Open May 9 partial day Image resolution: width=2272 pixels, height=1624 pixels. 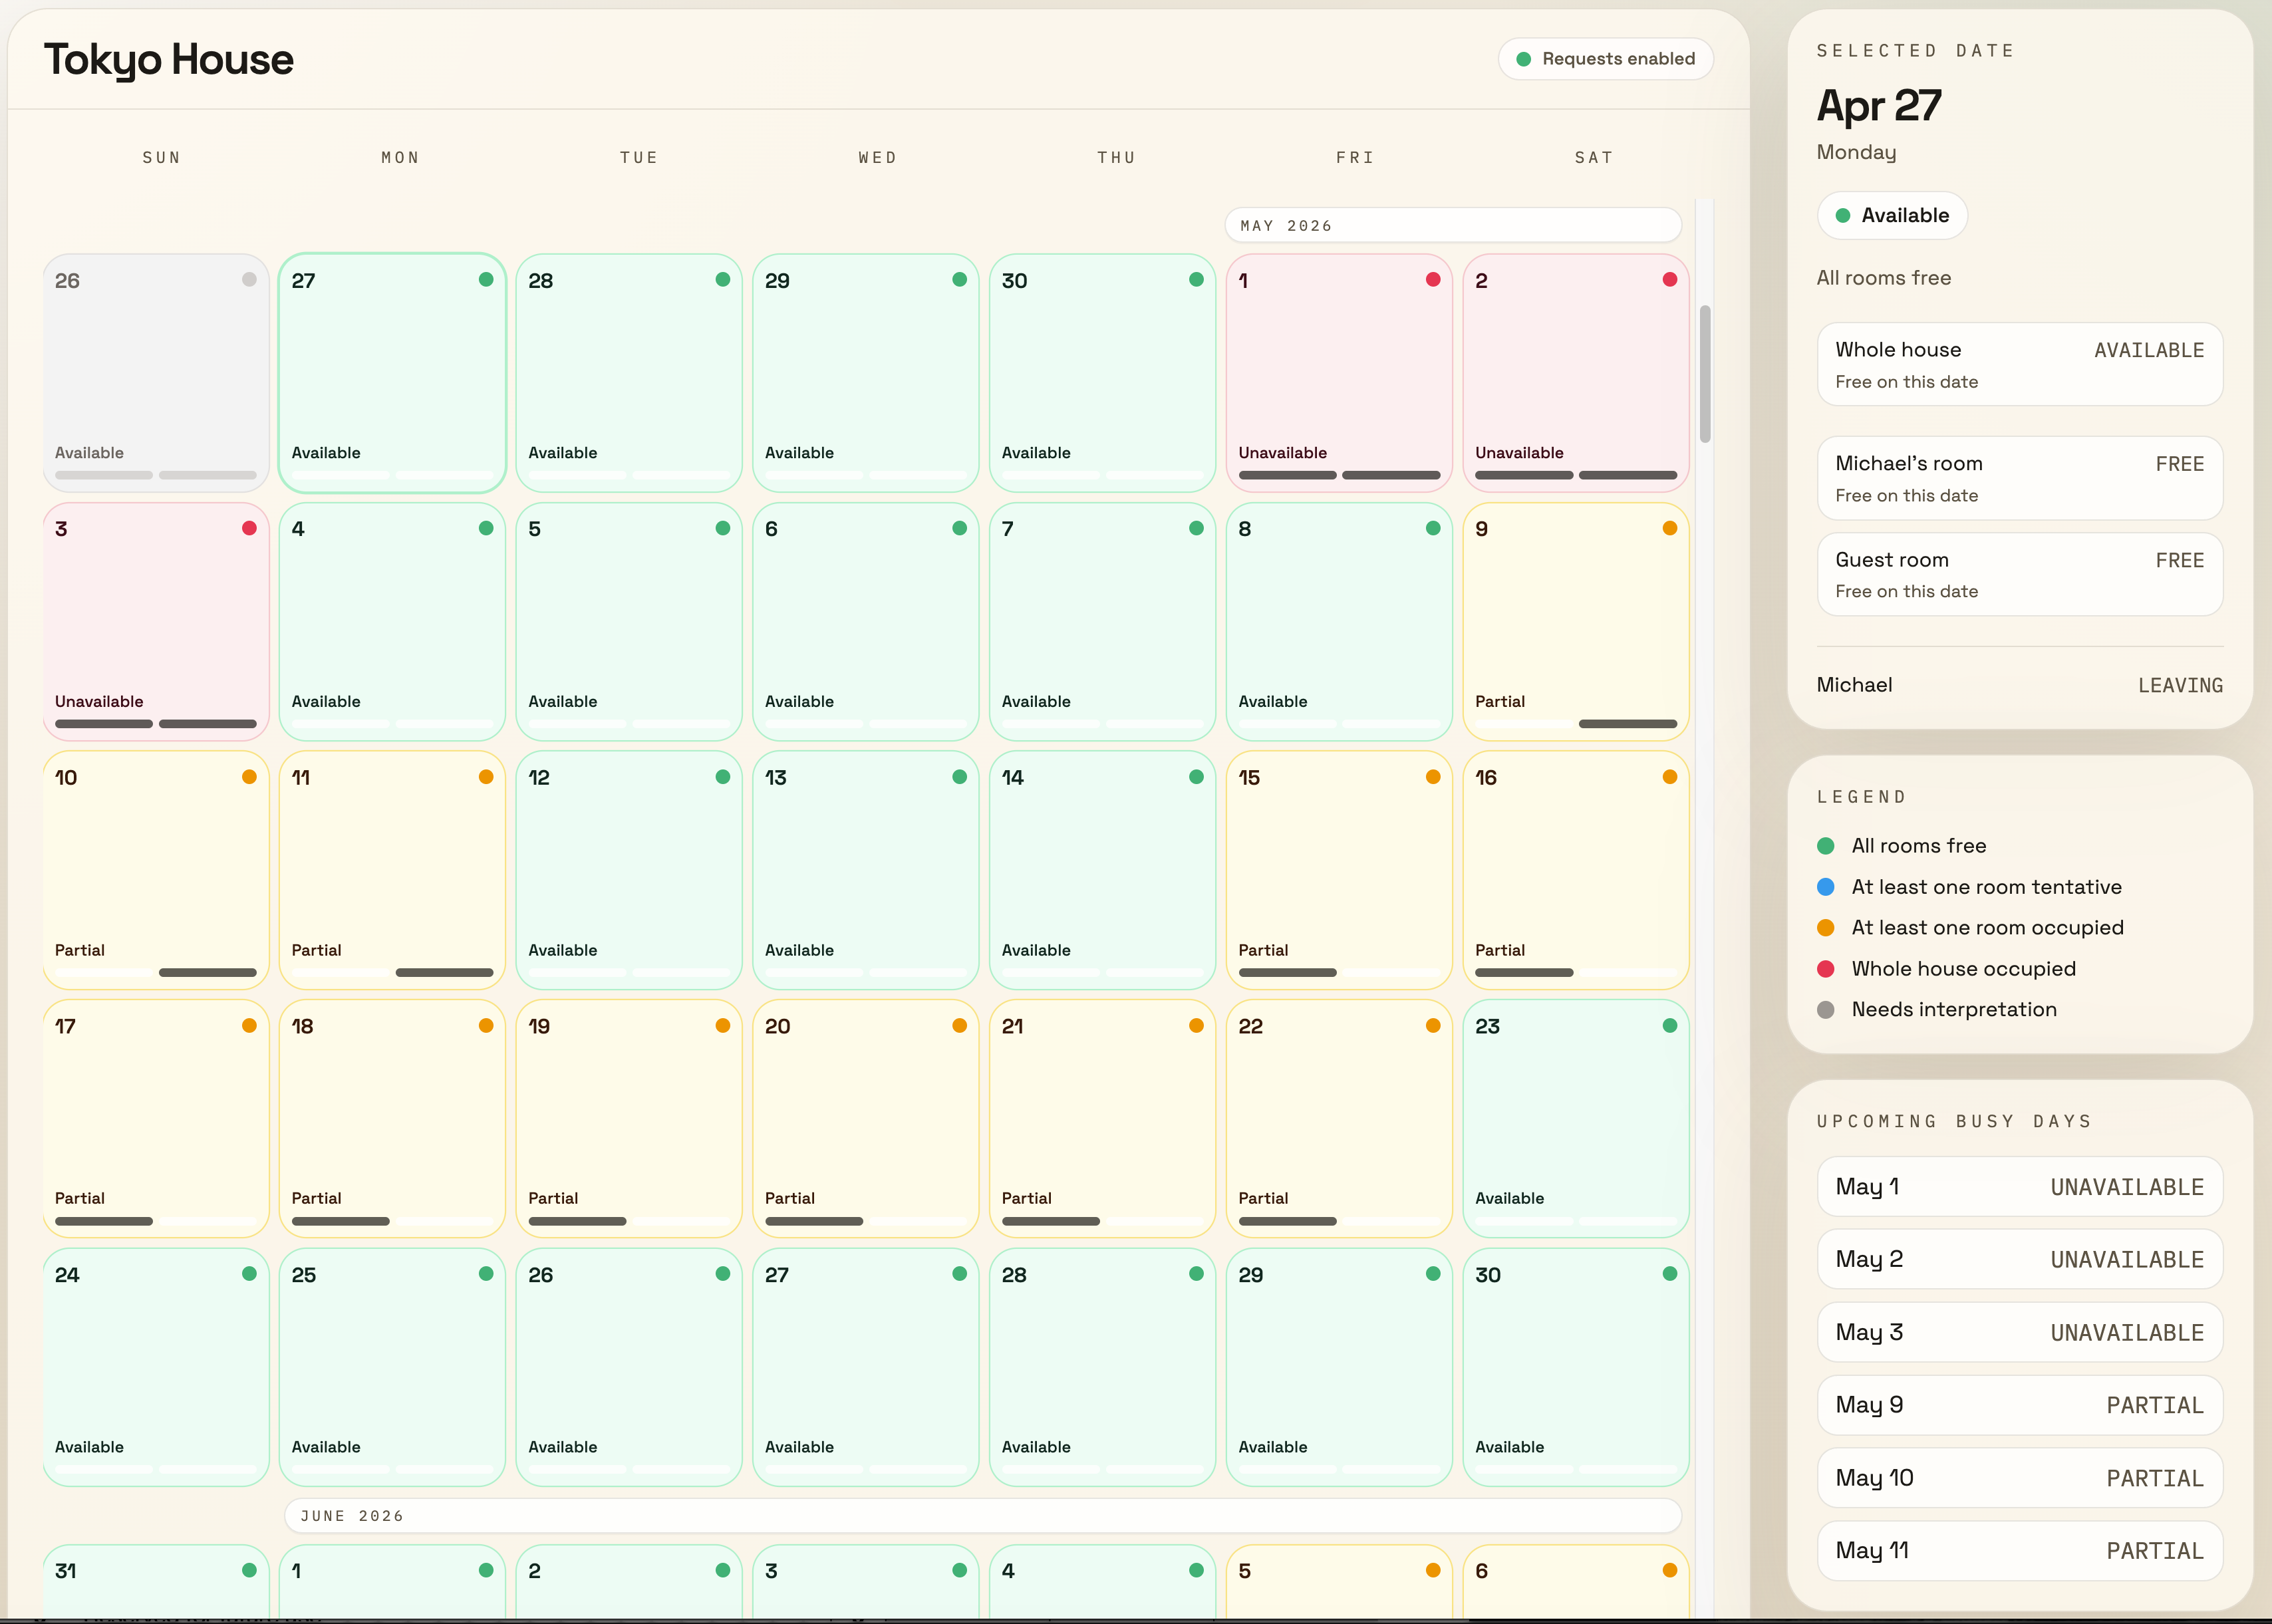[1576, 621]
